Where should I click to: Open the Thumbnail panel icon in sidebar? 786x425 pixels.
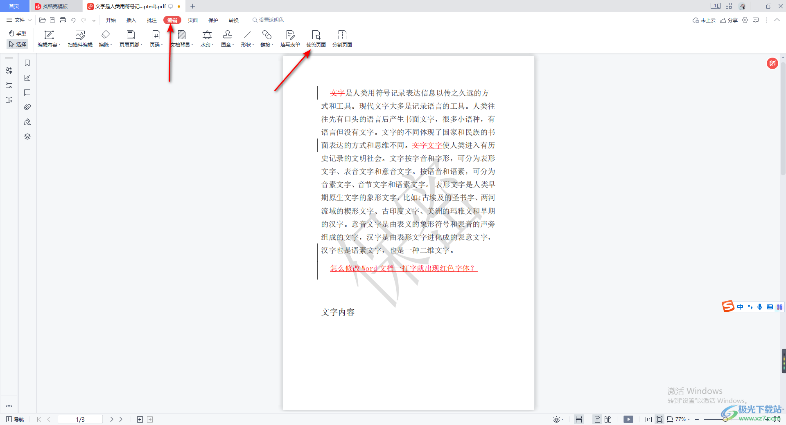click(27, 78)
